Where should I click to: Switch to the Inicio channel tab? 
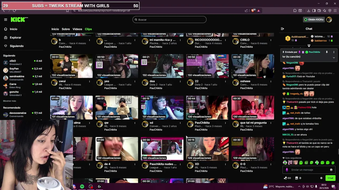[x=55, y=29]
